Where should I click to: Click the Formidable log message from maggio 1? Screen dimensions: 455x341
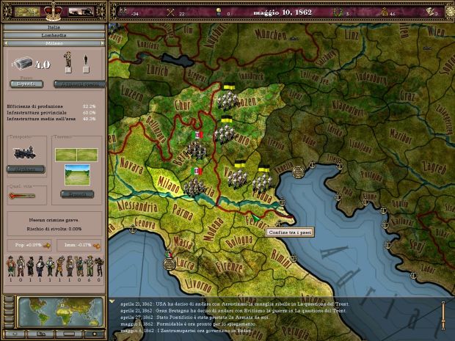tap(188, 324)
